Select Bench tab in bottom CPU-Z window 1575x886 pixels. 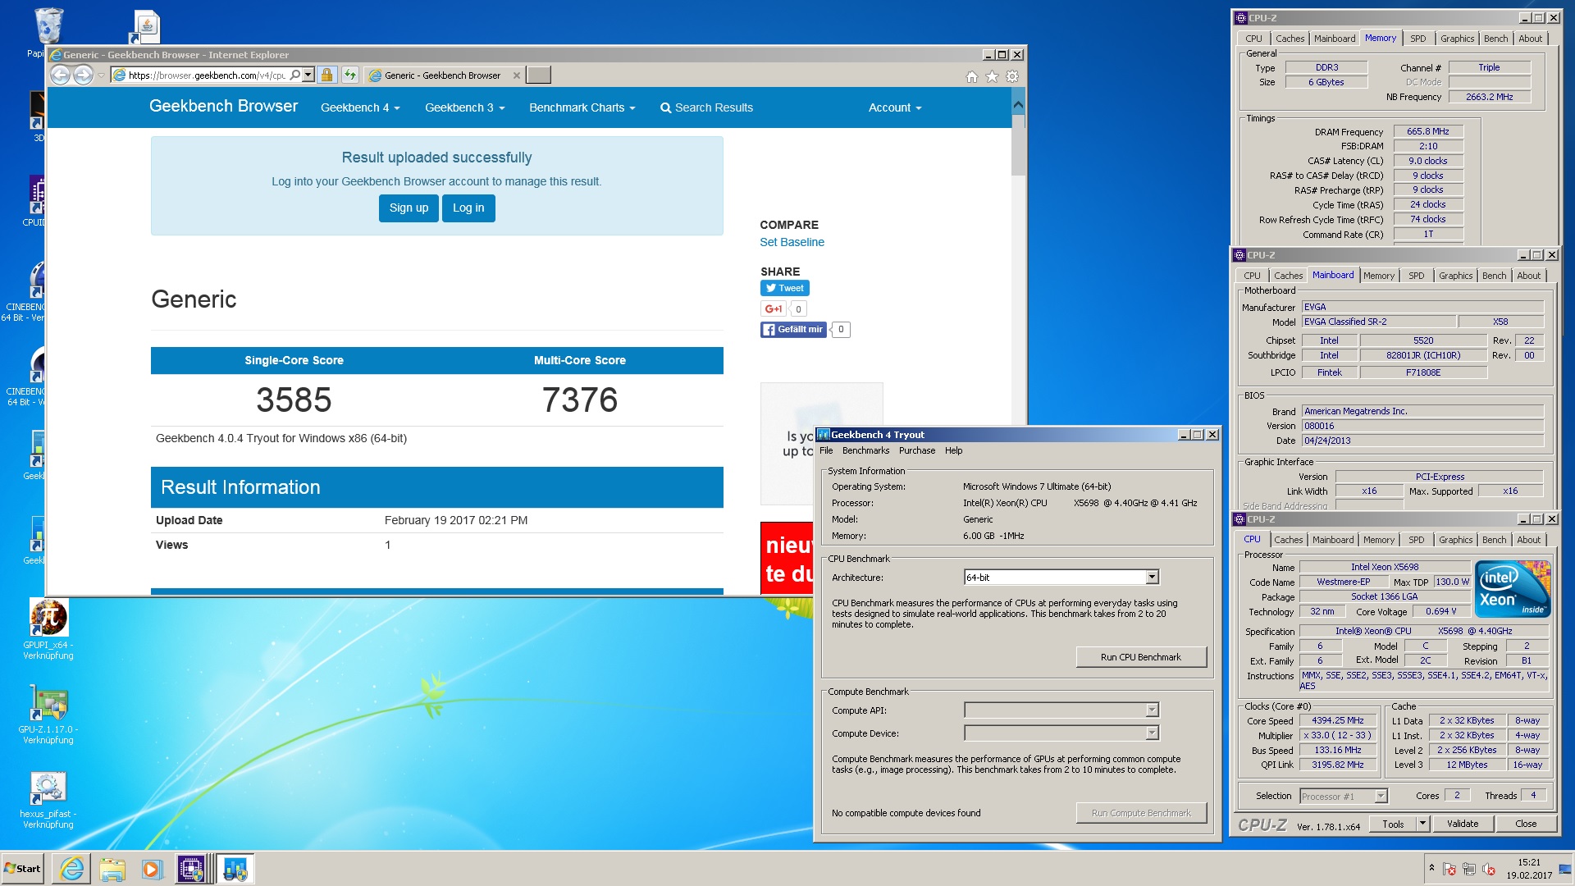[x=1494, y=540]
